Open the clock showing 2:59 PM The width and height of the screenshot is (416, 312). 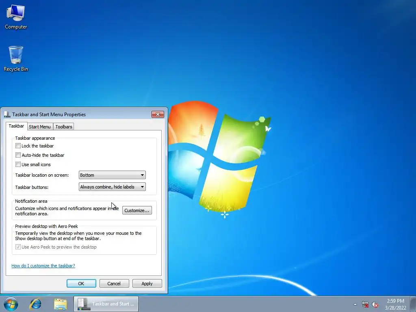(395, 301)
